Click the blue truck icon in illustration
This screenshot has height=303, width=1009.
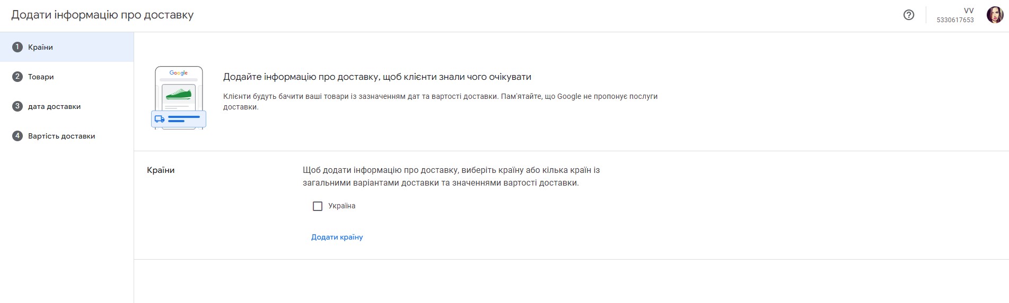(x=159, y=119)
